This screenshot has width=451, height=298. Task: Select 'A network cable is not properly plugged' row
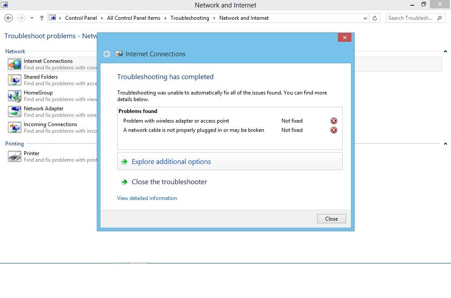point(229,130)
